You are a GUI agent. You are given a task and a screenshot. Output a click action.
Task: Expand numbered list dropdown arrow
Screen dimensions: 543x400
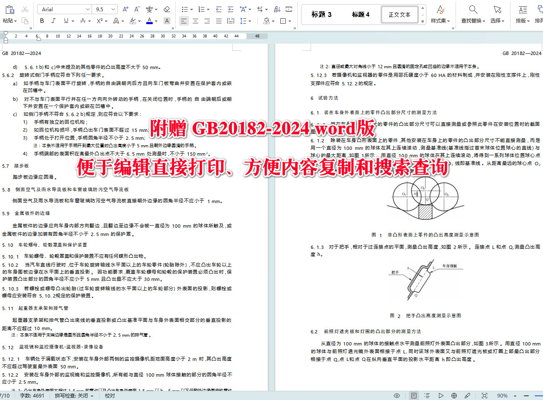(x=208, y=9)
